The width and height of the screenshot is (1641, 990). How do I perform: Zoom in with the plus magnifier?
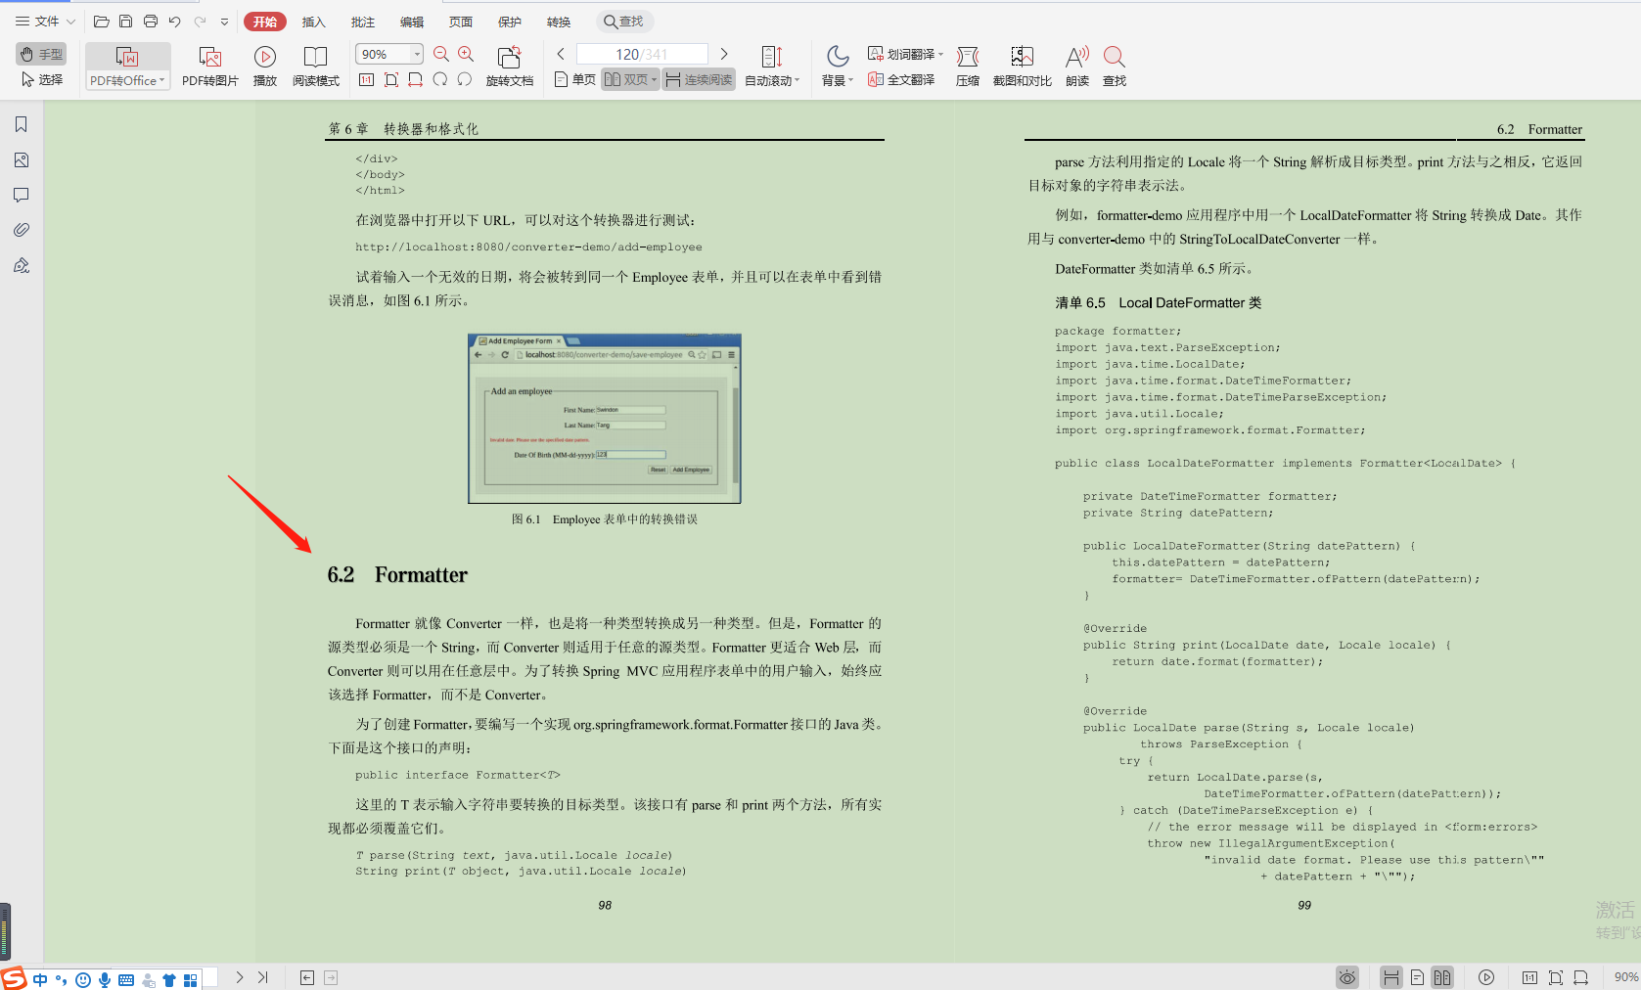tap(466, 55)
